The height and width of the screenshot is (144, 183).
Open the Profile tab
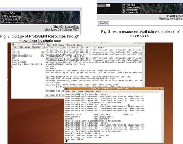click(x=104, y=24)
